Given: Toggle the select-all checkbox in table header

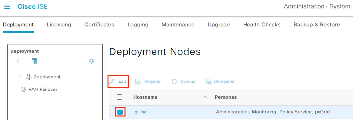Looking at the screenshot, I should [x=119, y=97].
